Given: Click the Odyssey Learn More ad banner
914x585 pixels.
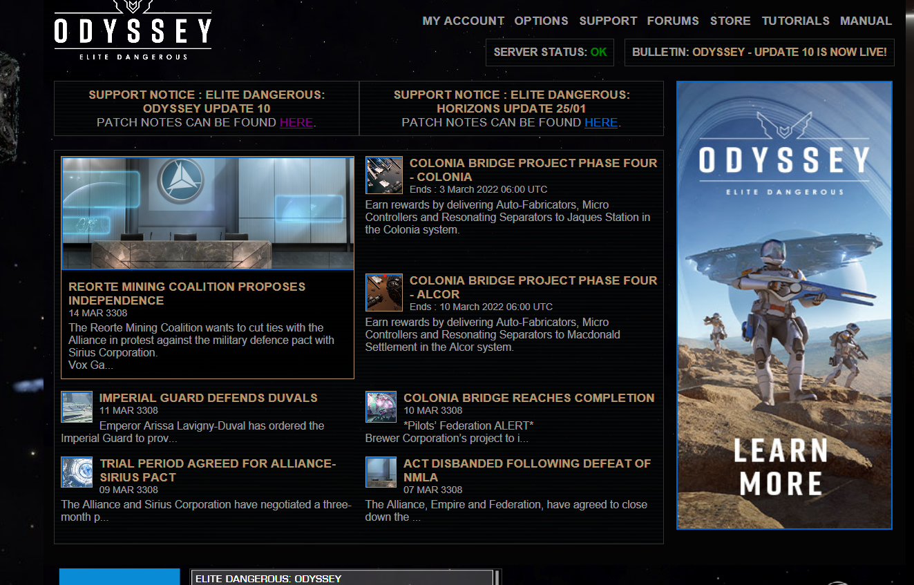Looking at the screenshot, I should point(784,305).
